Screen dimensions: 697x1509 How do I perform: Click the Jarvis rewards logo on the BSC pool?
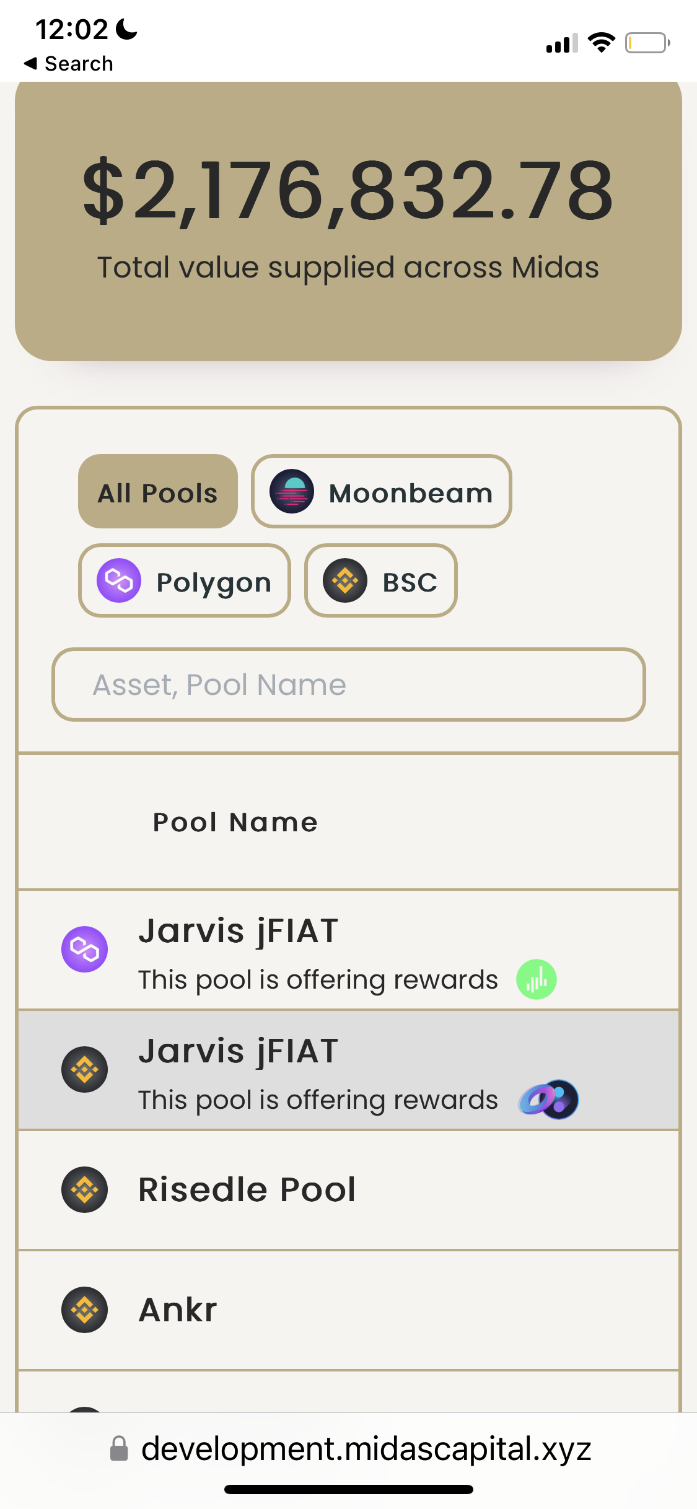[548, 1099]
